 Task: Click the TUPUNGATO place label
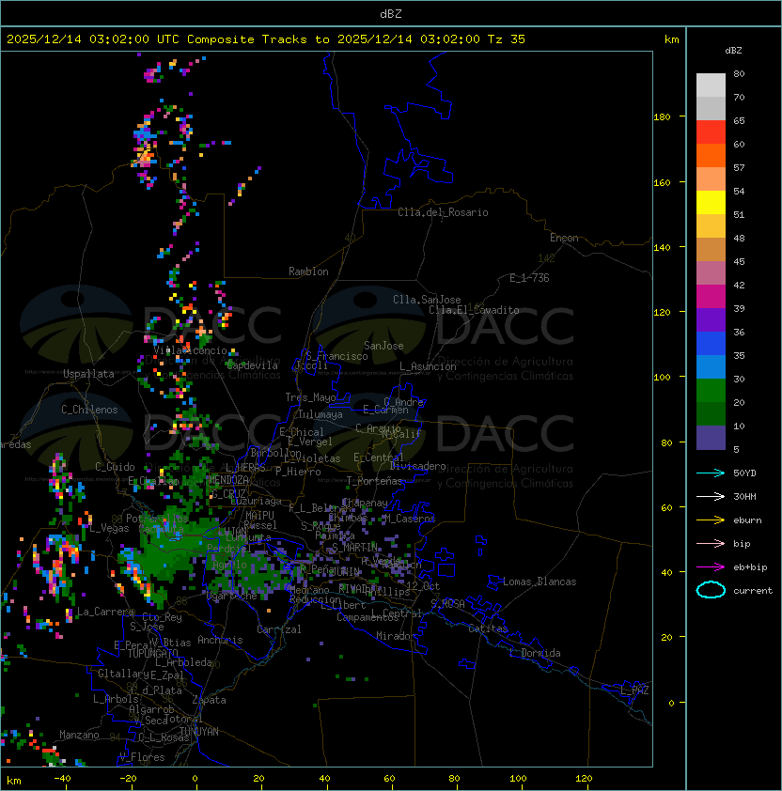click(152, 654)
